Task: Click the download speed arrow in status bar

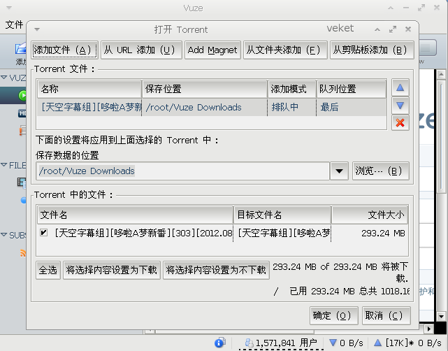Action: pos(333,343)
